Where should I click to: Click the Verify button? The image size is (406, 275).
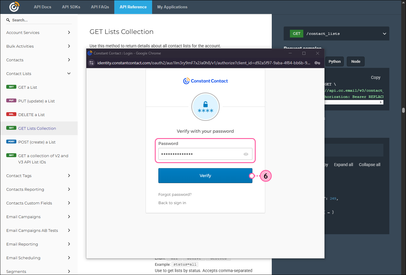coord(205,176)
